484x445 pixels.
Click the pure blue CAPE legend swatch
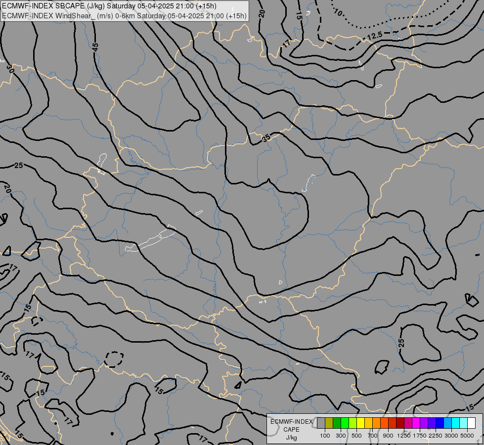point(440,423)
